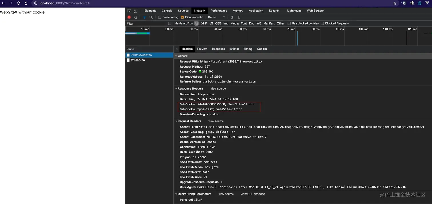Image resolution: width=432 pixels, height=204 pixels.
Task: Collapse the General section
Action: point(176,56)
